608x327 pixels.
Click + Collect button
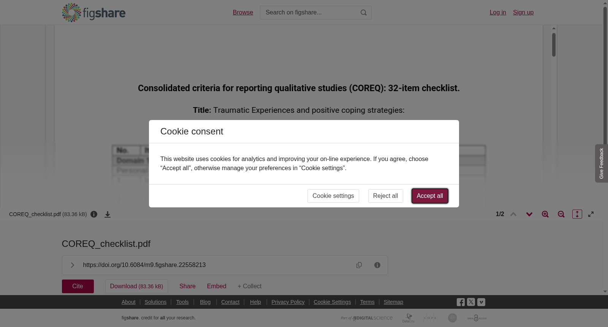pyautogui.click(x=250, y=286)
